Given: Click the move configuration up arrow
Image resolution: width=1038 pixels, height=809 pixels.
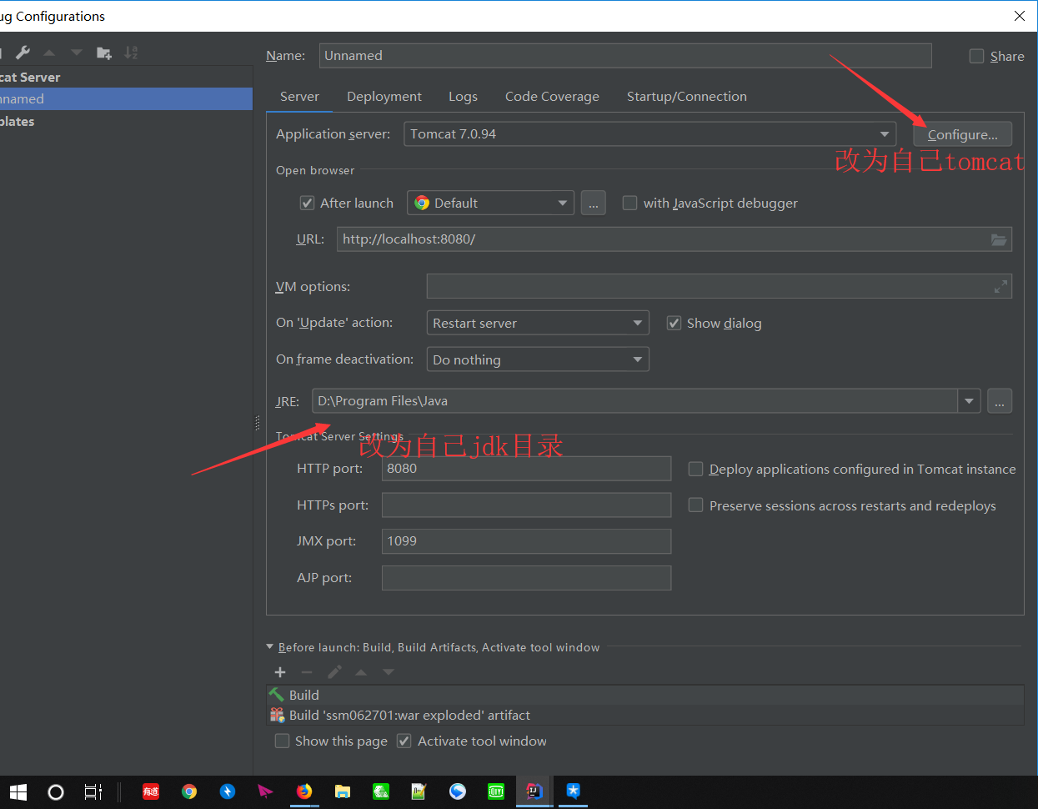Looking at the screenshot, I should click(x=49, y=53).
